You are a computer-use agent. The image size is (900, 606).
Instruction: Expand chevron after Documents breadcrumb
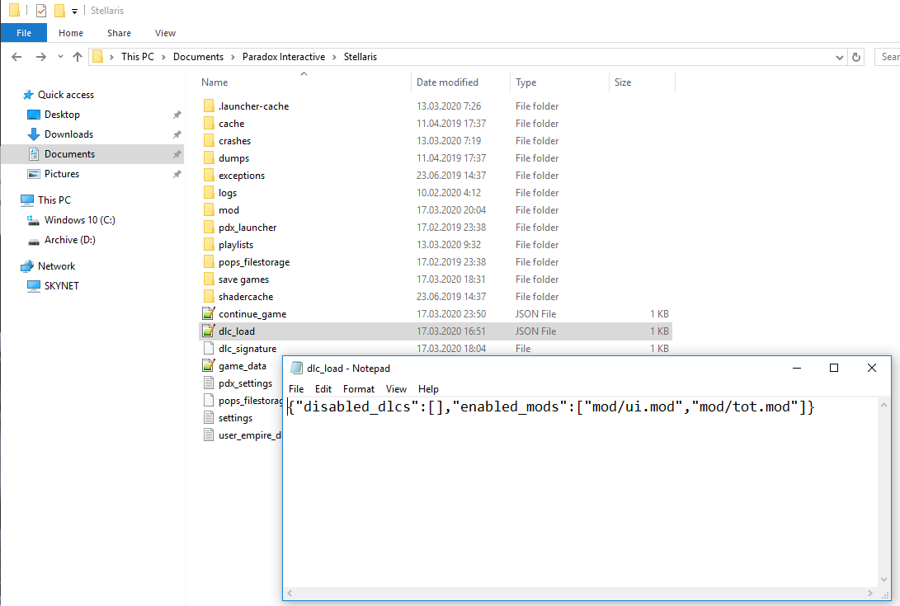pyautogui.click(x=233, y=57)
